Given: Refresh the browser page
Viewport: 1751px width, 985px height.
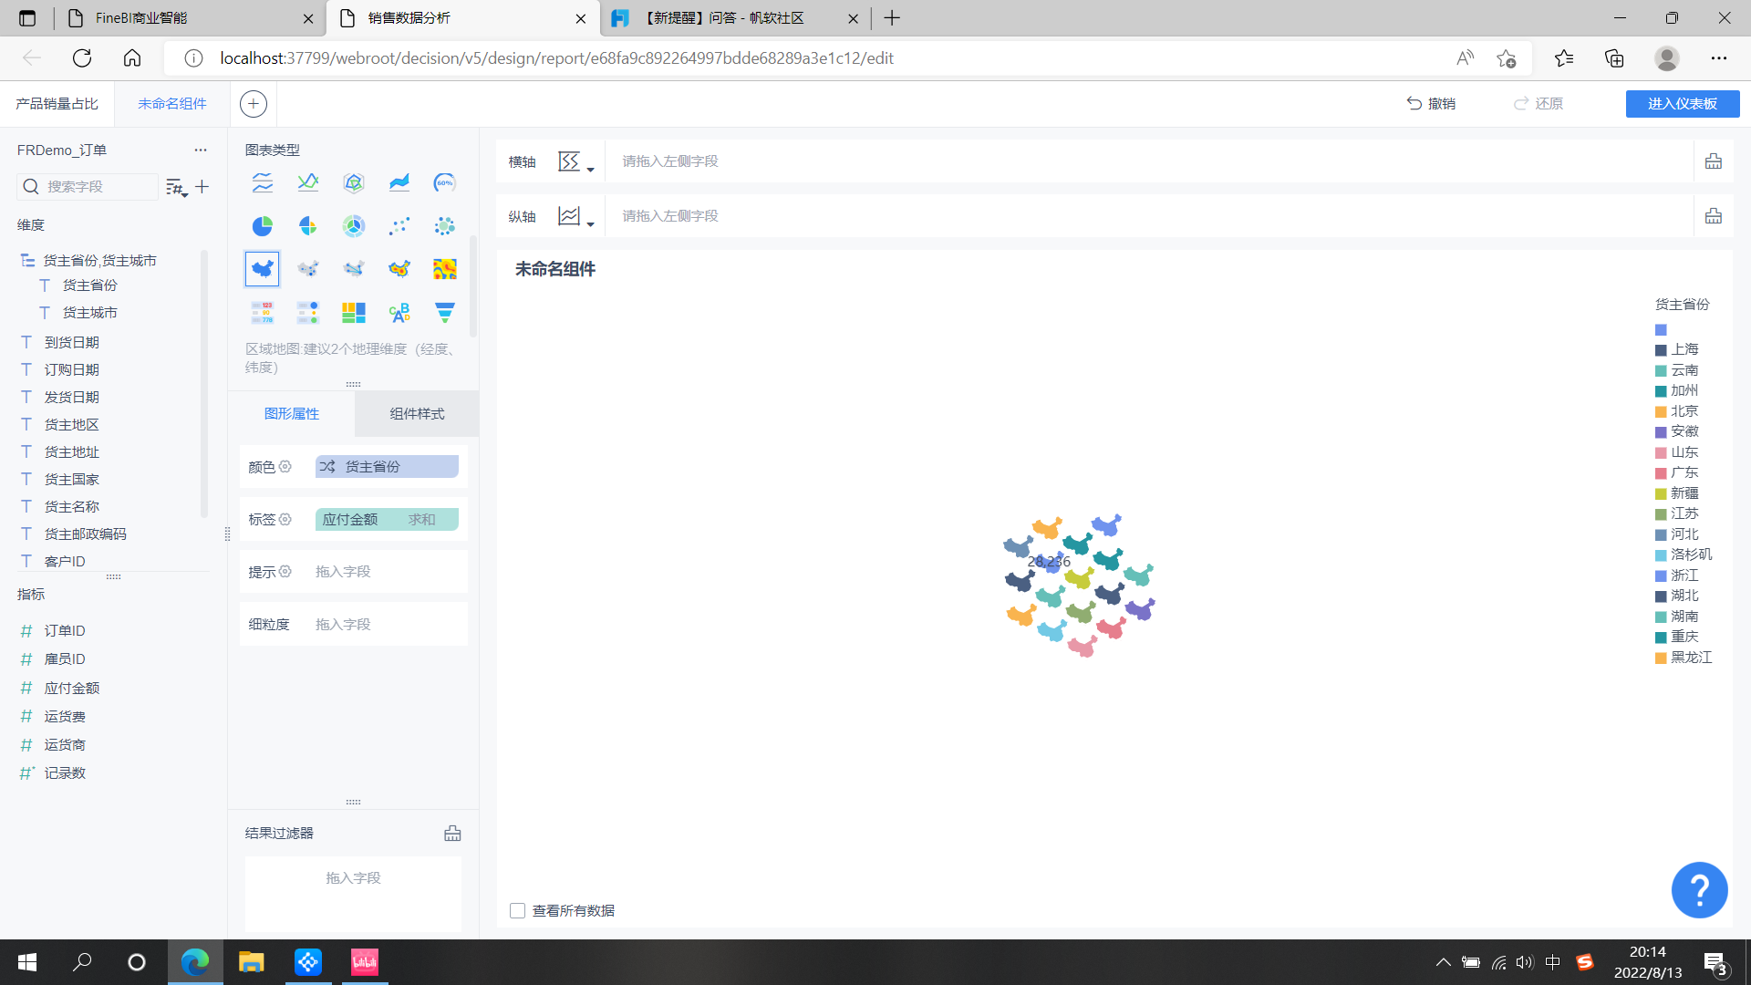Looking at the screenshot, I should pyautogui.click(x=82, y=57).
